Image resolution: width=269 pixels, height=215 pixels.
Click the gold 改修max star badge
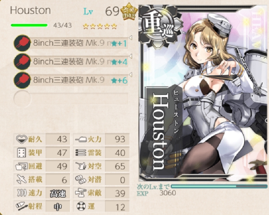coord(129,11)
